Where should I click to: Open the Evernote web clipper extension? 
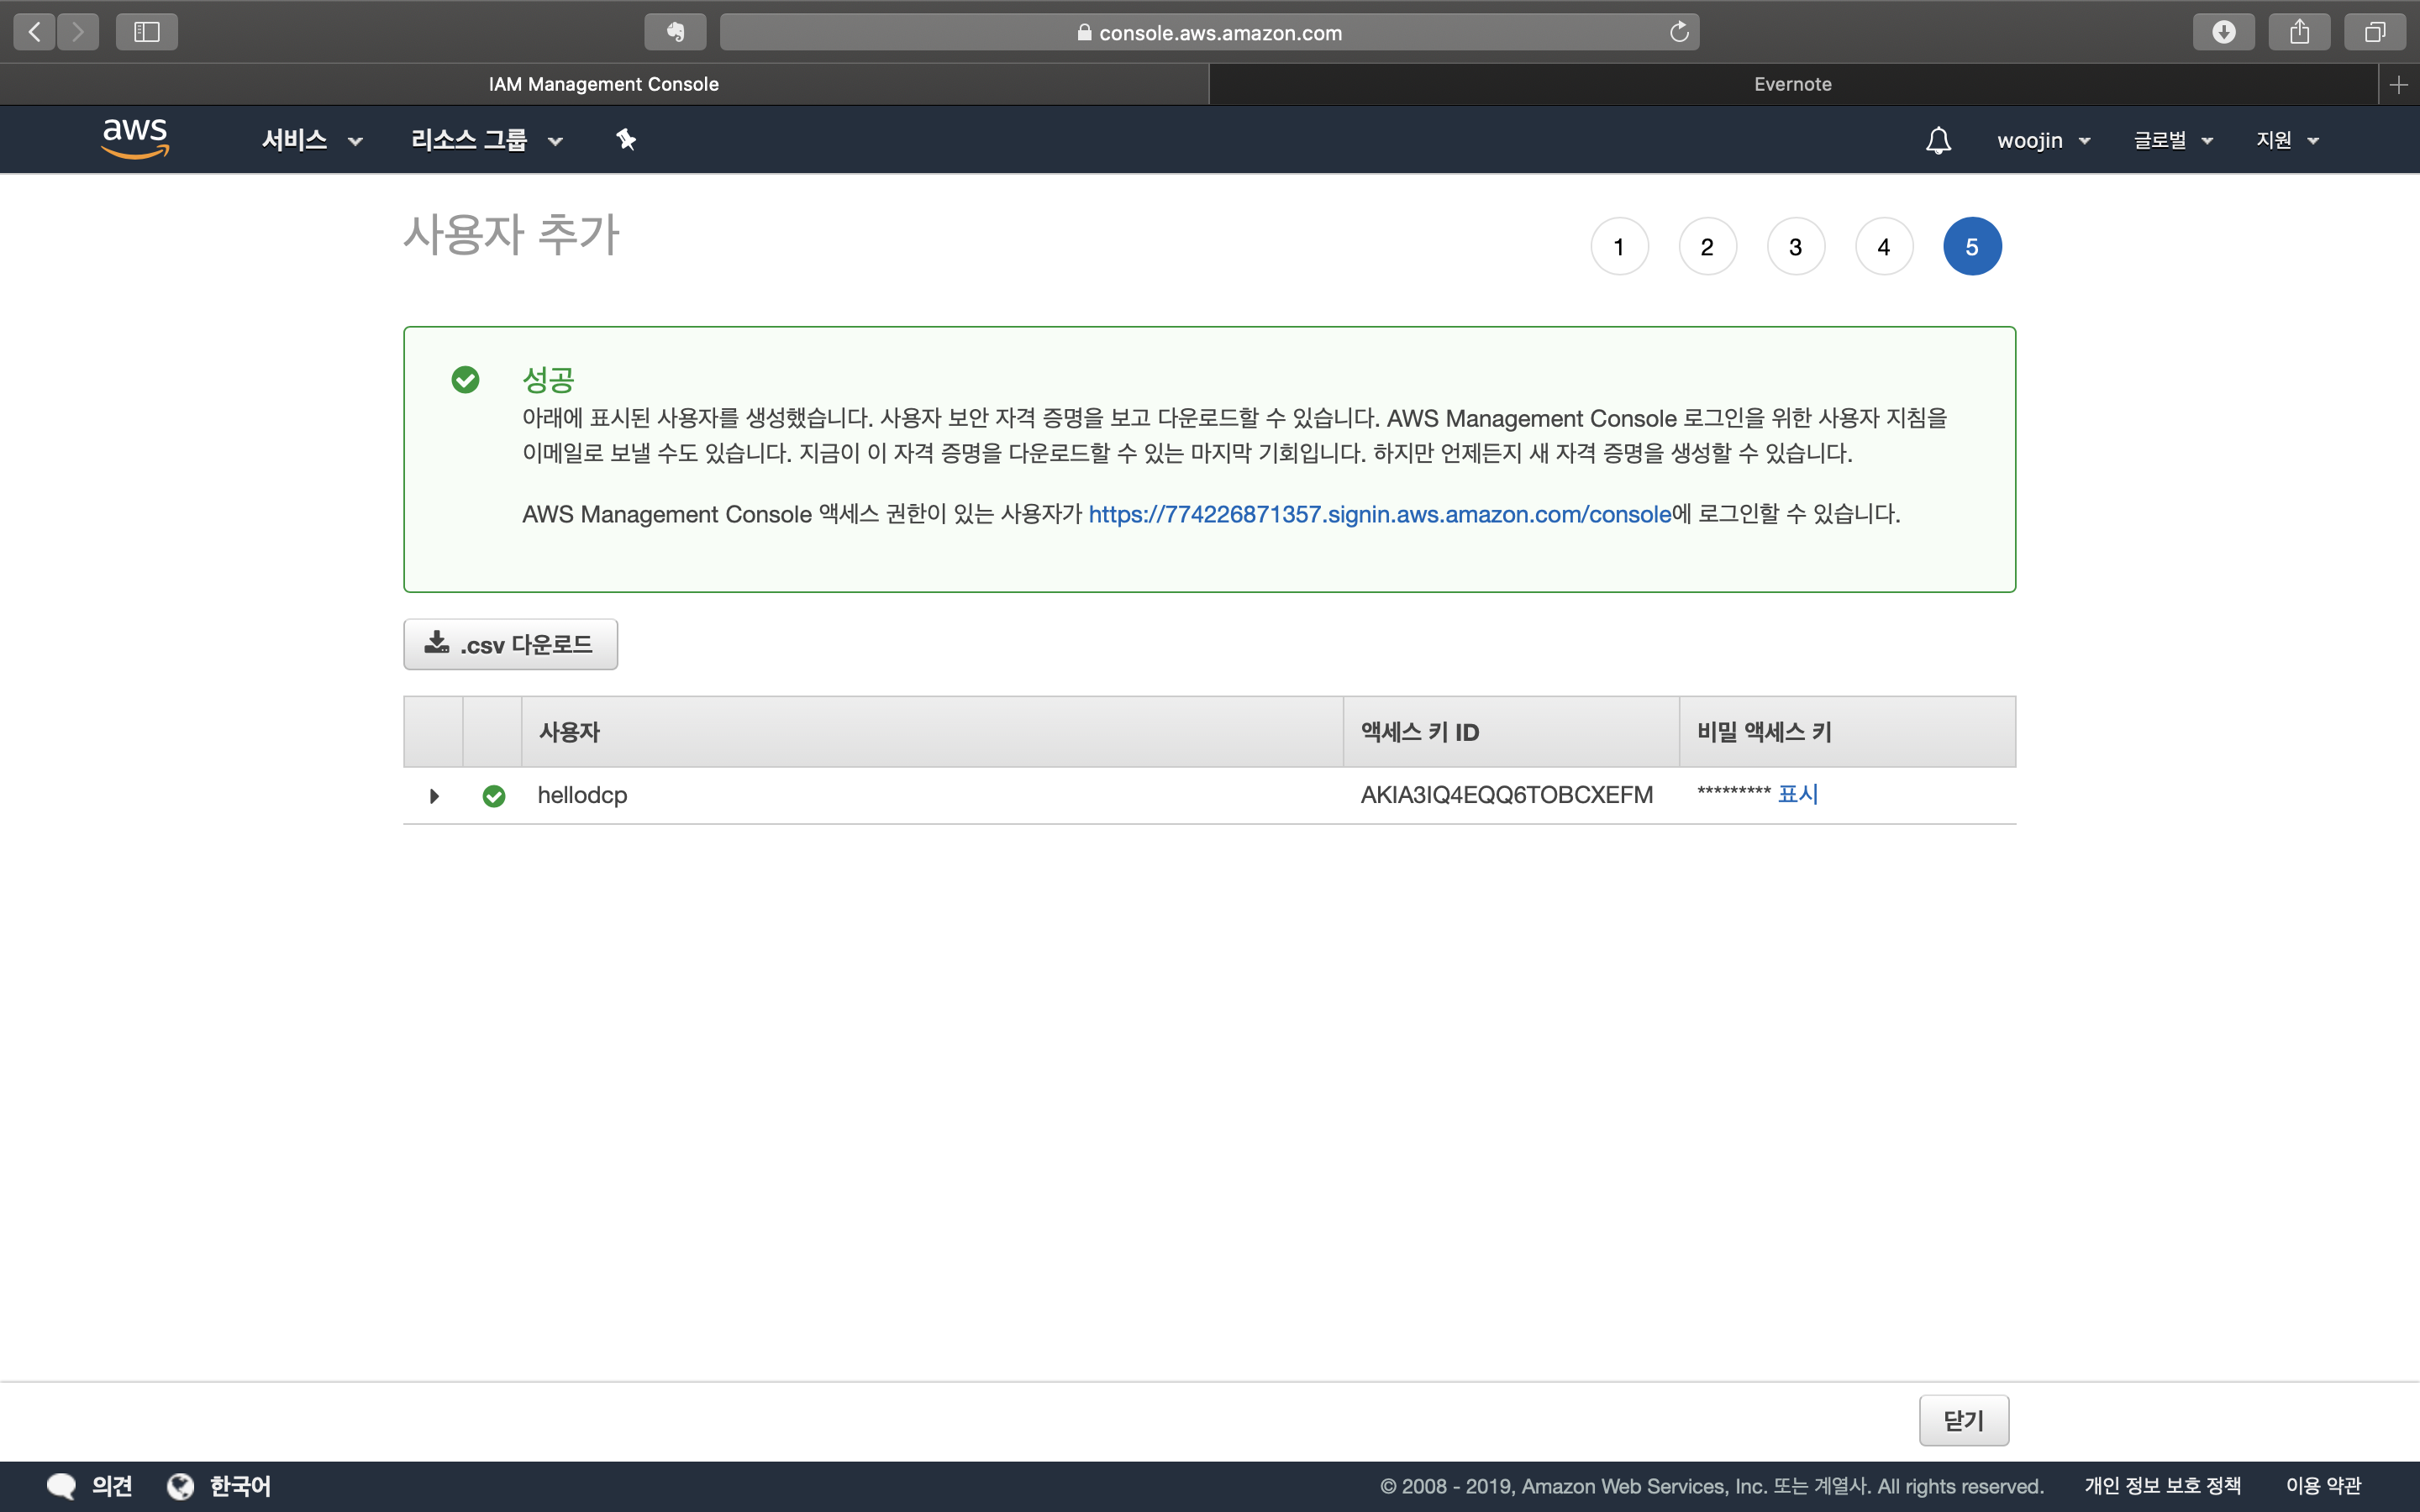click(x=675, y=32)
